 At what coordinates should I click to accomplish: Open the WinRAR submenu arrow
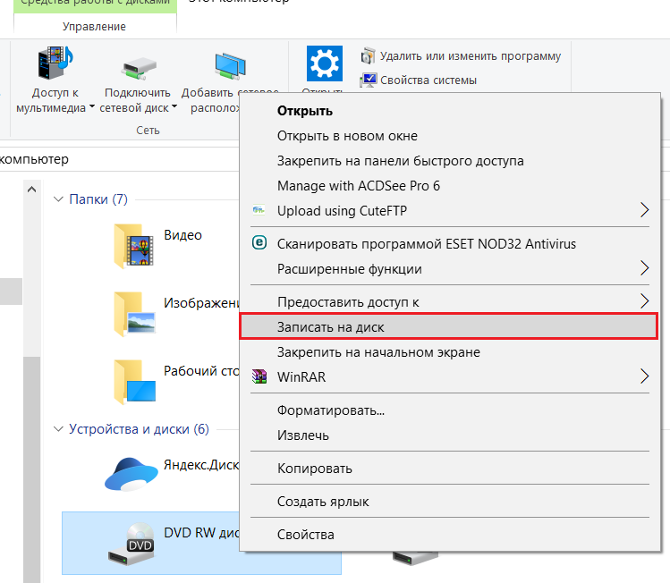644,376
